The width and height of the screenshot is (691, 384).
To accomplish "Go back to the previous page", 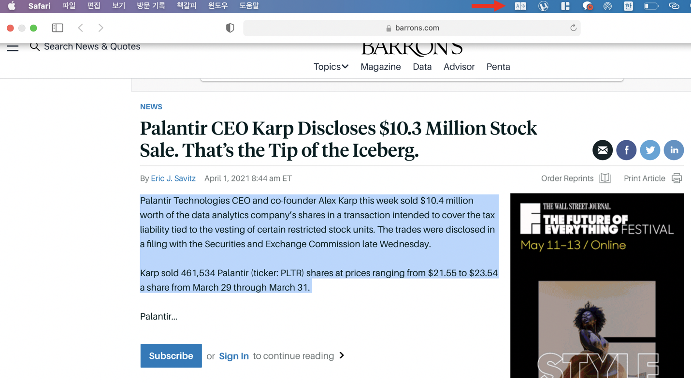I will tap(81, 28).
